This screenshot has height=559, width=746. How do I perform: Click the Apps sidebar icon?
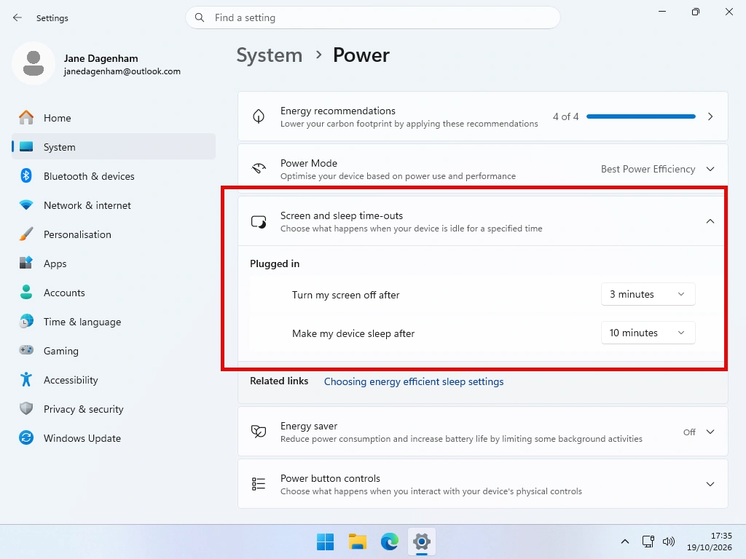click(x=26, y=263)
